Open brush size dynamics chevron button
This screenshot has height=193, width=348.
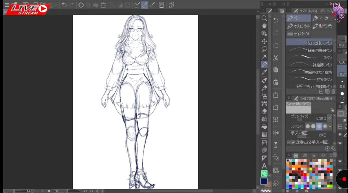tap(330, 118)
